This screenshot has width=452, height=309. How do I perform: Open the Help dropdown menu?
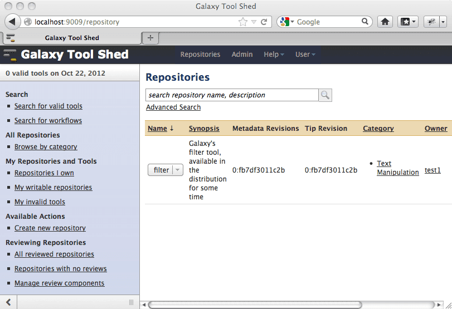(274, 55)
